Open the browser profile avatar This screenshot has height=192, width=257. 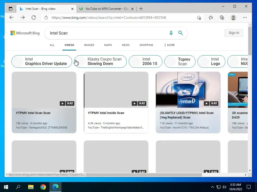click(x=233, y=17)
